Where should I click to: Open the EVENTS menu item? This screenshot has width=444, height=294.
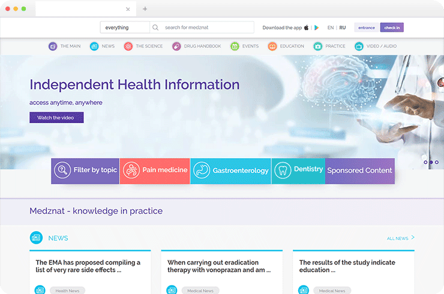(x=251, y=46)
